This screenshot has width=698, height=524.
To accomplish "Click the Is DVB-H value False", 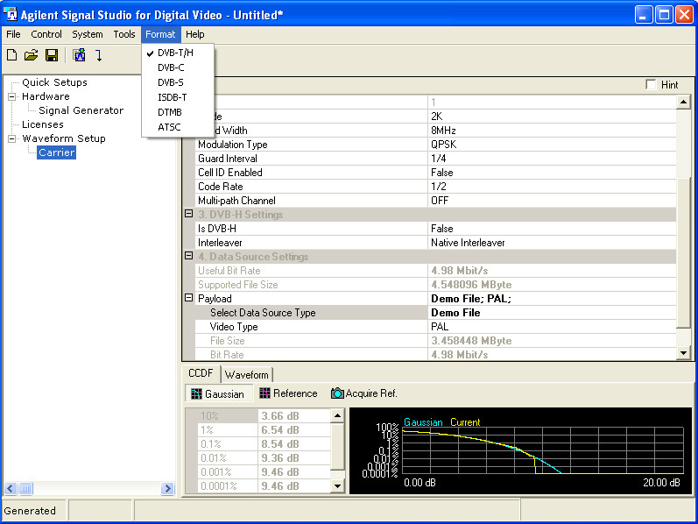I will pyautogui.click(x=551, y=229).
